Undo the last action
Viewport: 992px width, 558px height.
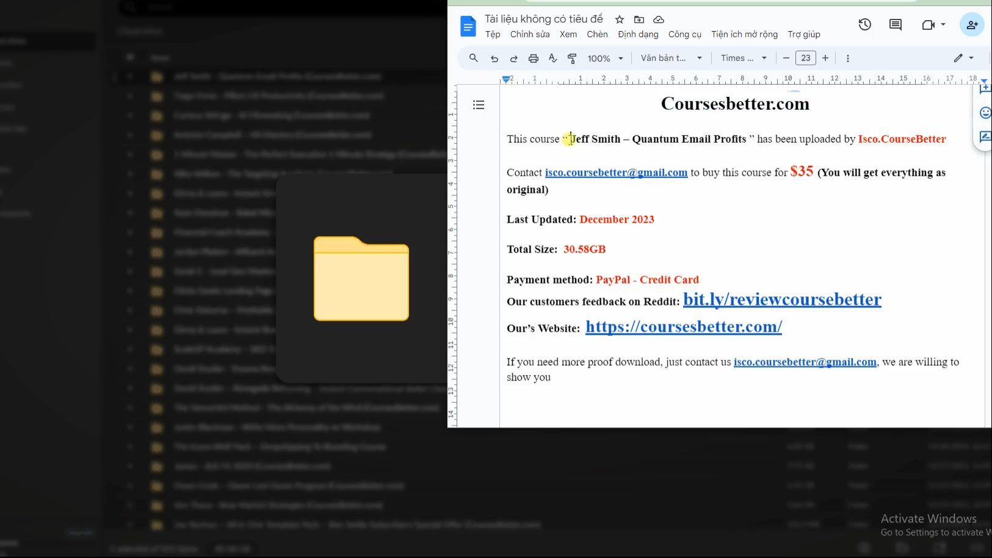pos(494,59)
